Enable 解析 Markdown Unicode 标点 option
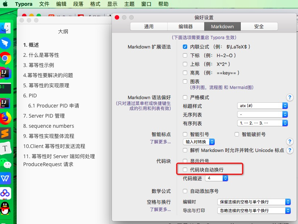 (x=185, y=150)
